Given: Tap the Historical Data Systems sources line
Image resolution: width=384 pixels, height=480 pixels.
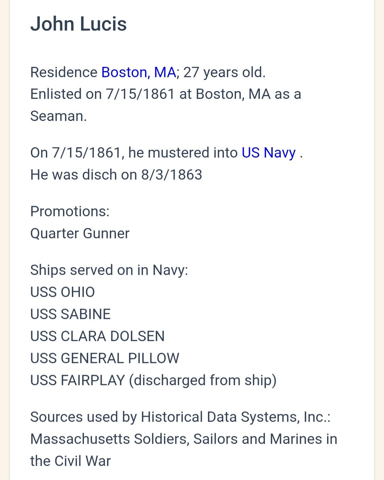Looking at the screenshot, I should tap(180, 417).
